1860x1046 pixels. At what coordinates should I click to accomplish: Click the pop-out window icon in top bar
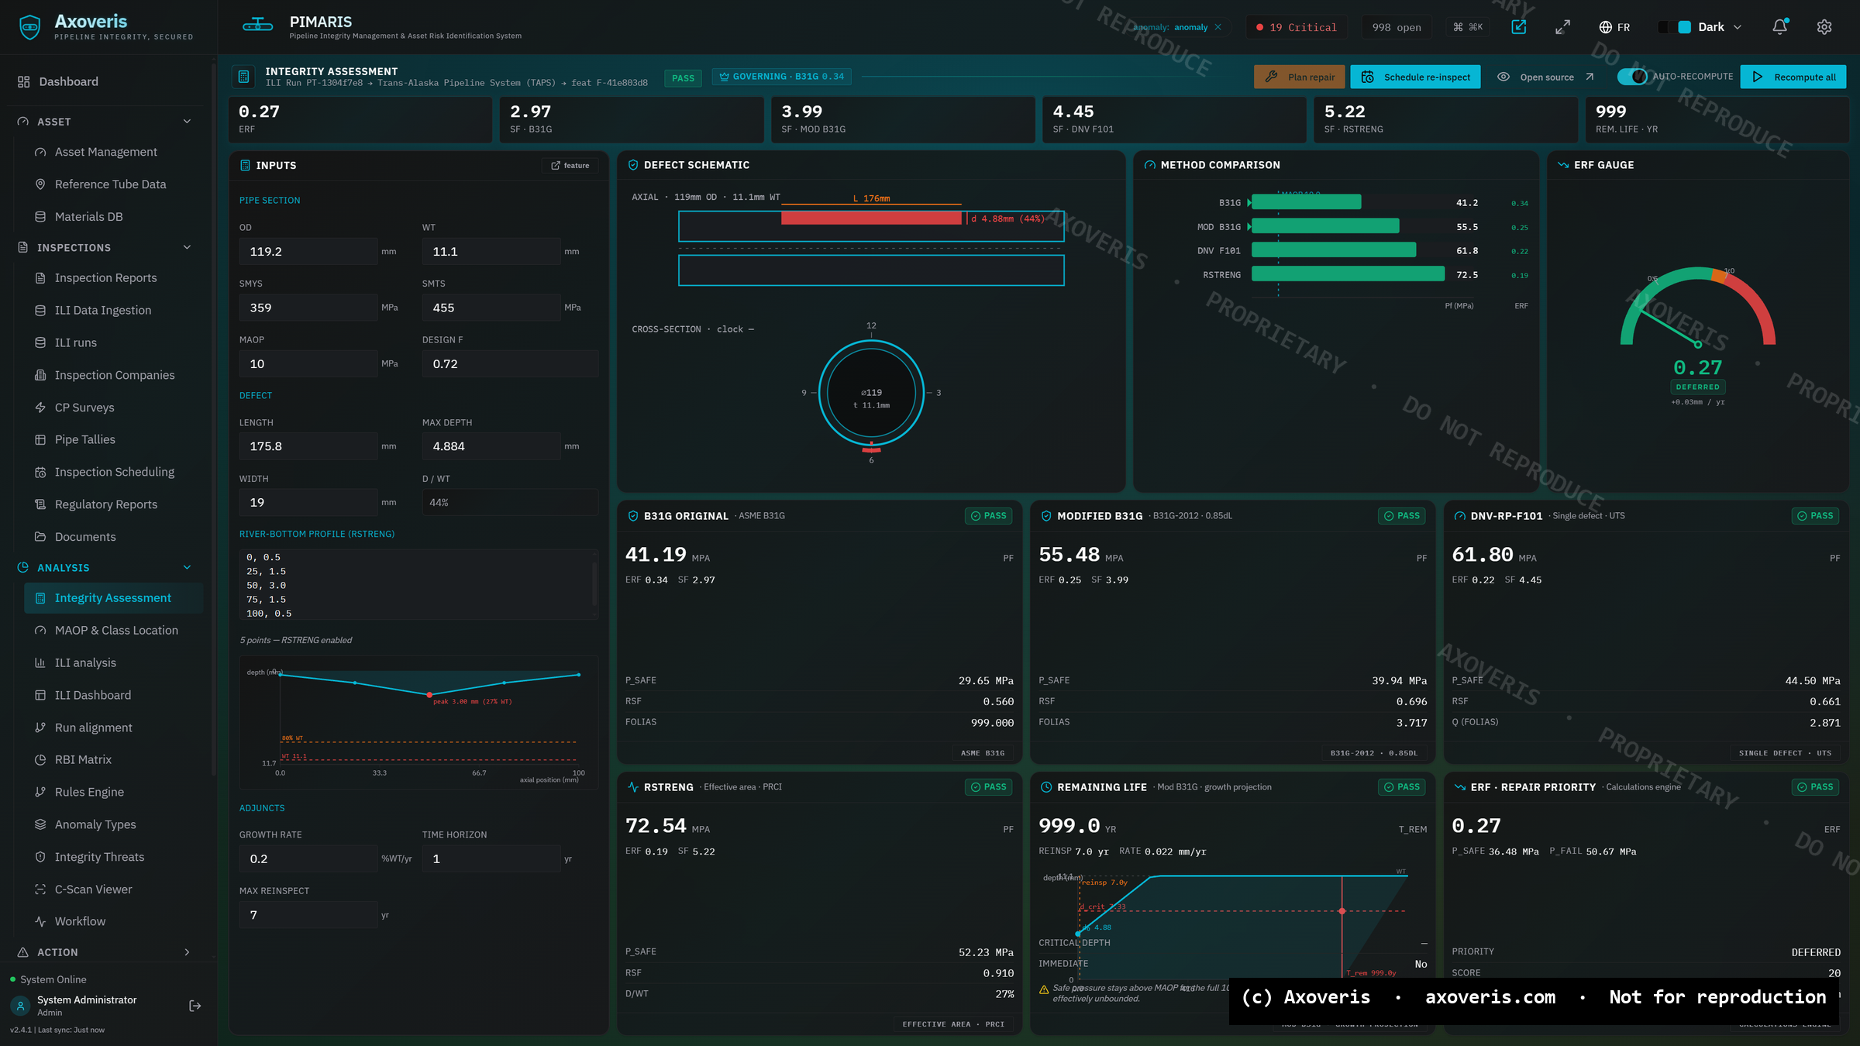pos(1519,27)
